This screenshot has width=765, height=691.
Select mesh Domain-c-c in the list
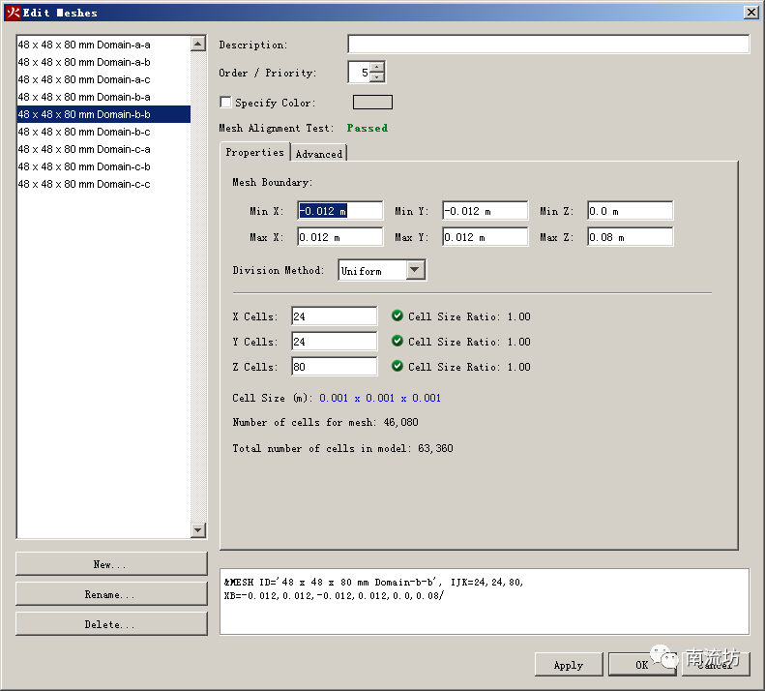pos(84,184)
